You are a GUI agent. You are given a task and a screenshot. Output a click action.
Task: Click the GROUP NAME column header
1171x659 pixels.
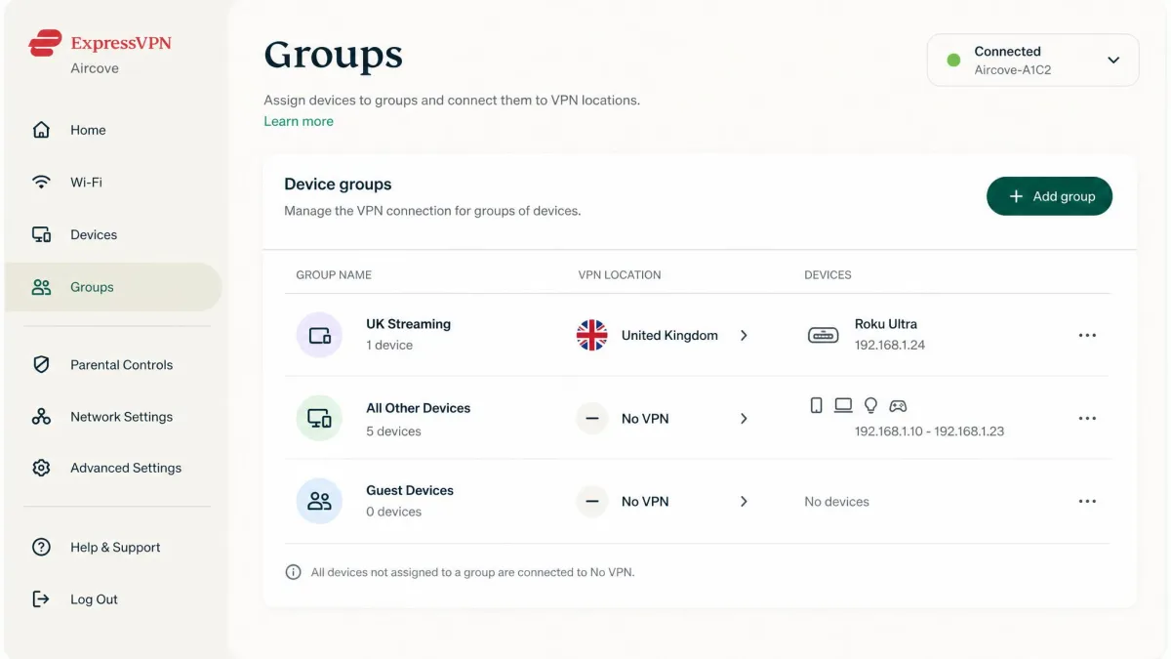(x=334, y=275)
